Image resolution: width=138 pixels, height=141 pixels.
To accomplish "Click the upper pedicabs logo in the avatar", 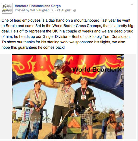I will point(7,6).
